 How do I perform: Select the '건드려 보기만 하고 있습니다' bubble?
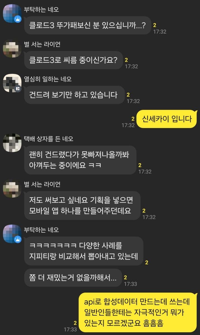(74, 95)
